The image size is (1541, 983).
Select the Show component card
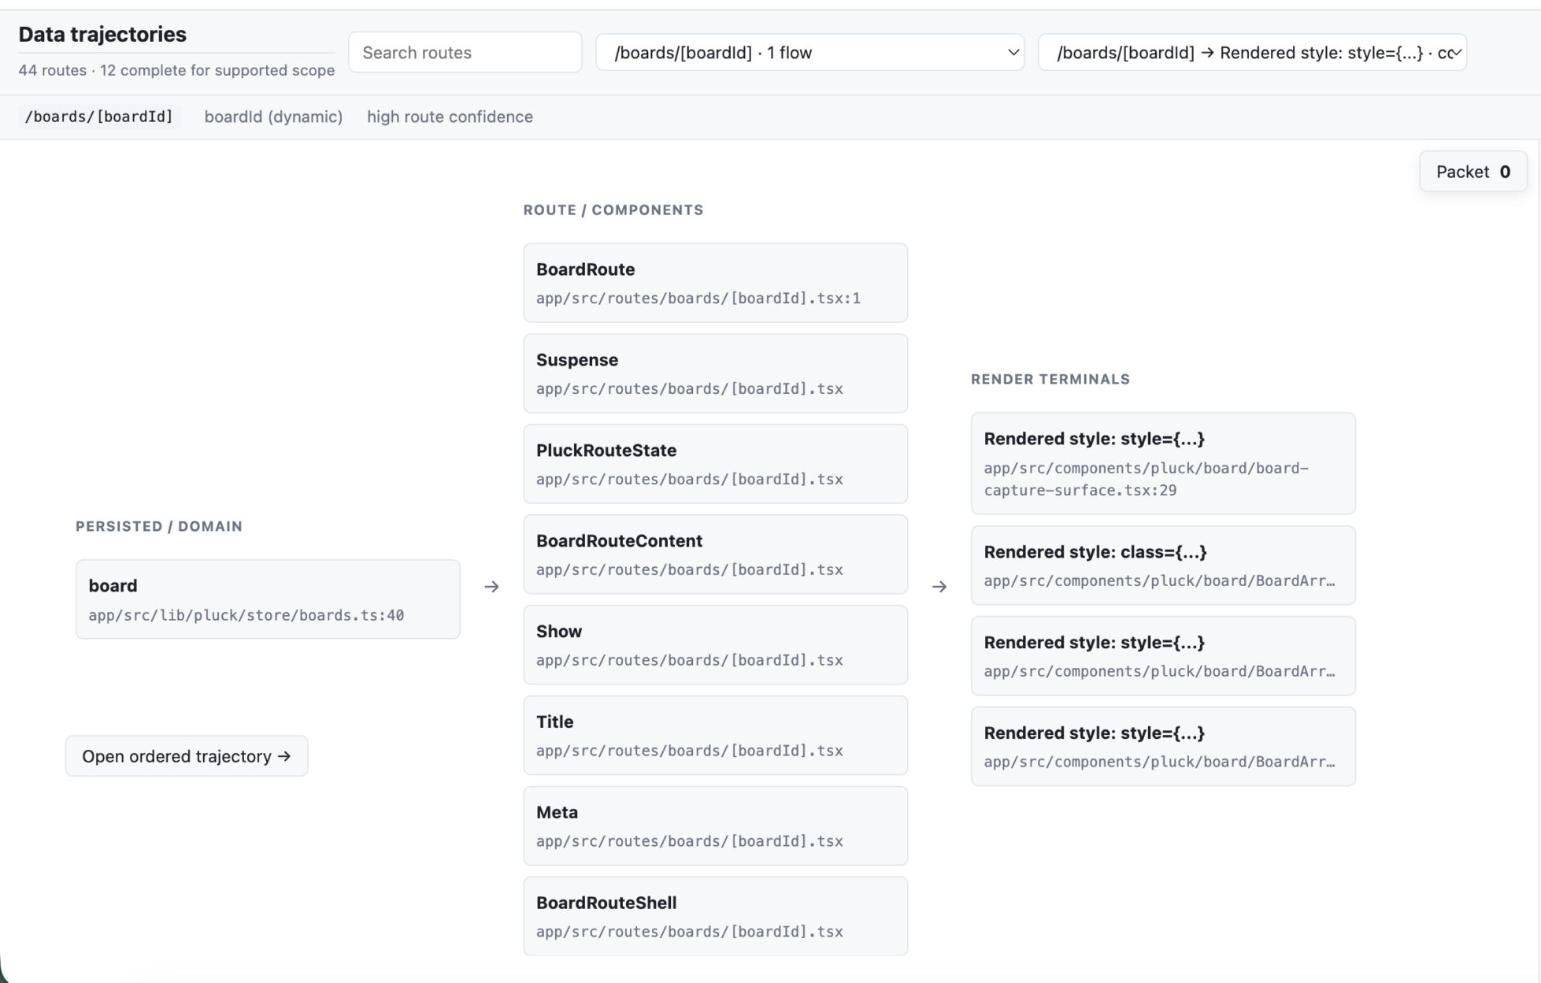click(x=715, y=645)
